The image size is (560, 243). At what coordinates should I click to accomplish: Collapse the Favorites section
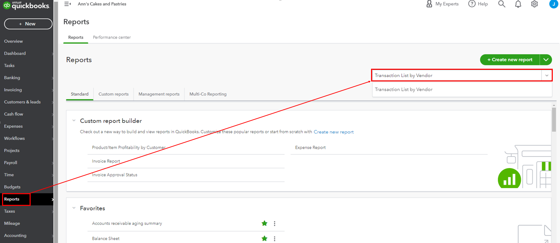tap(74, 208)
